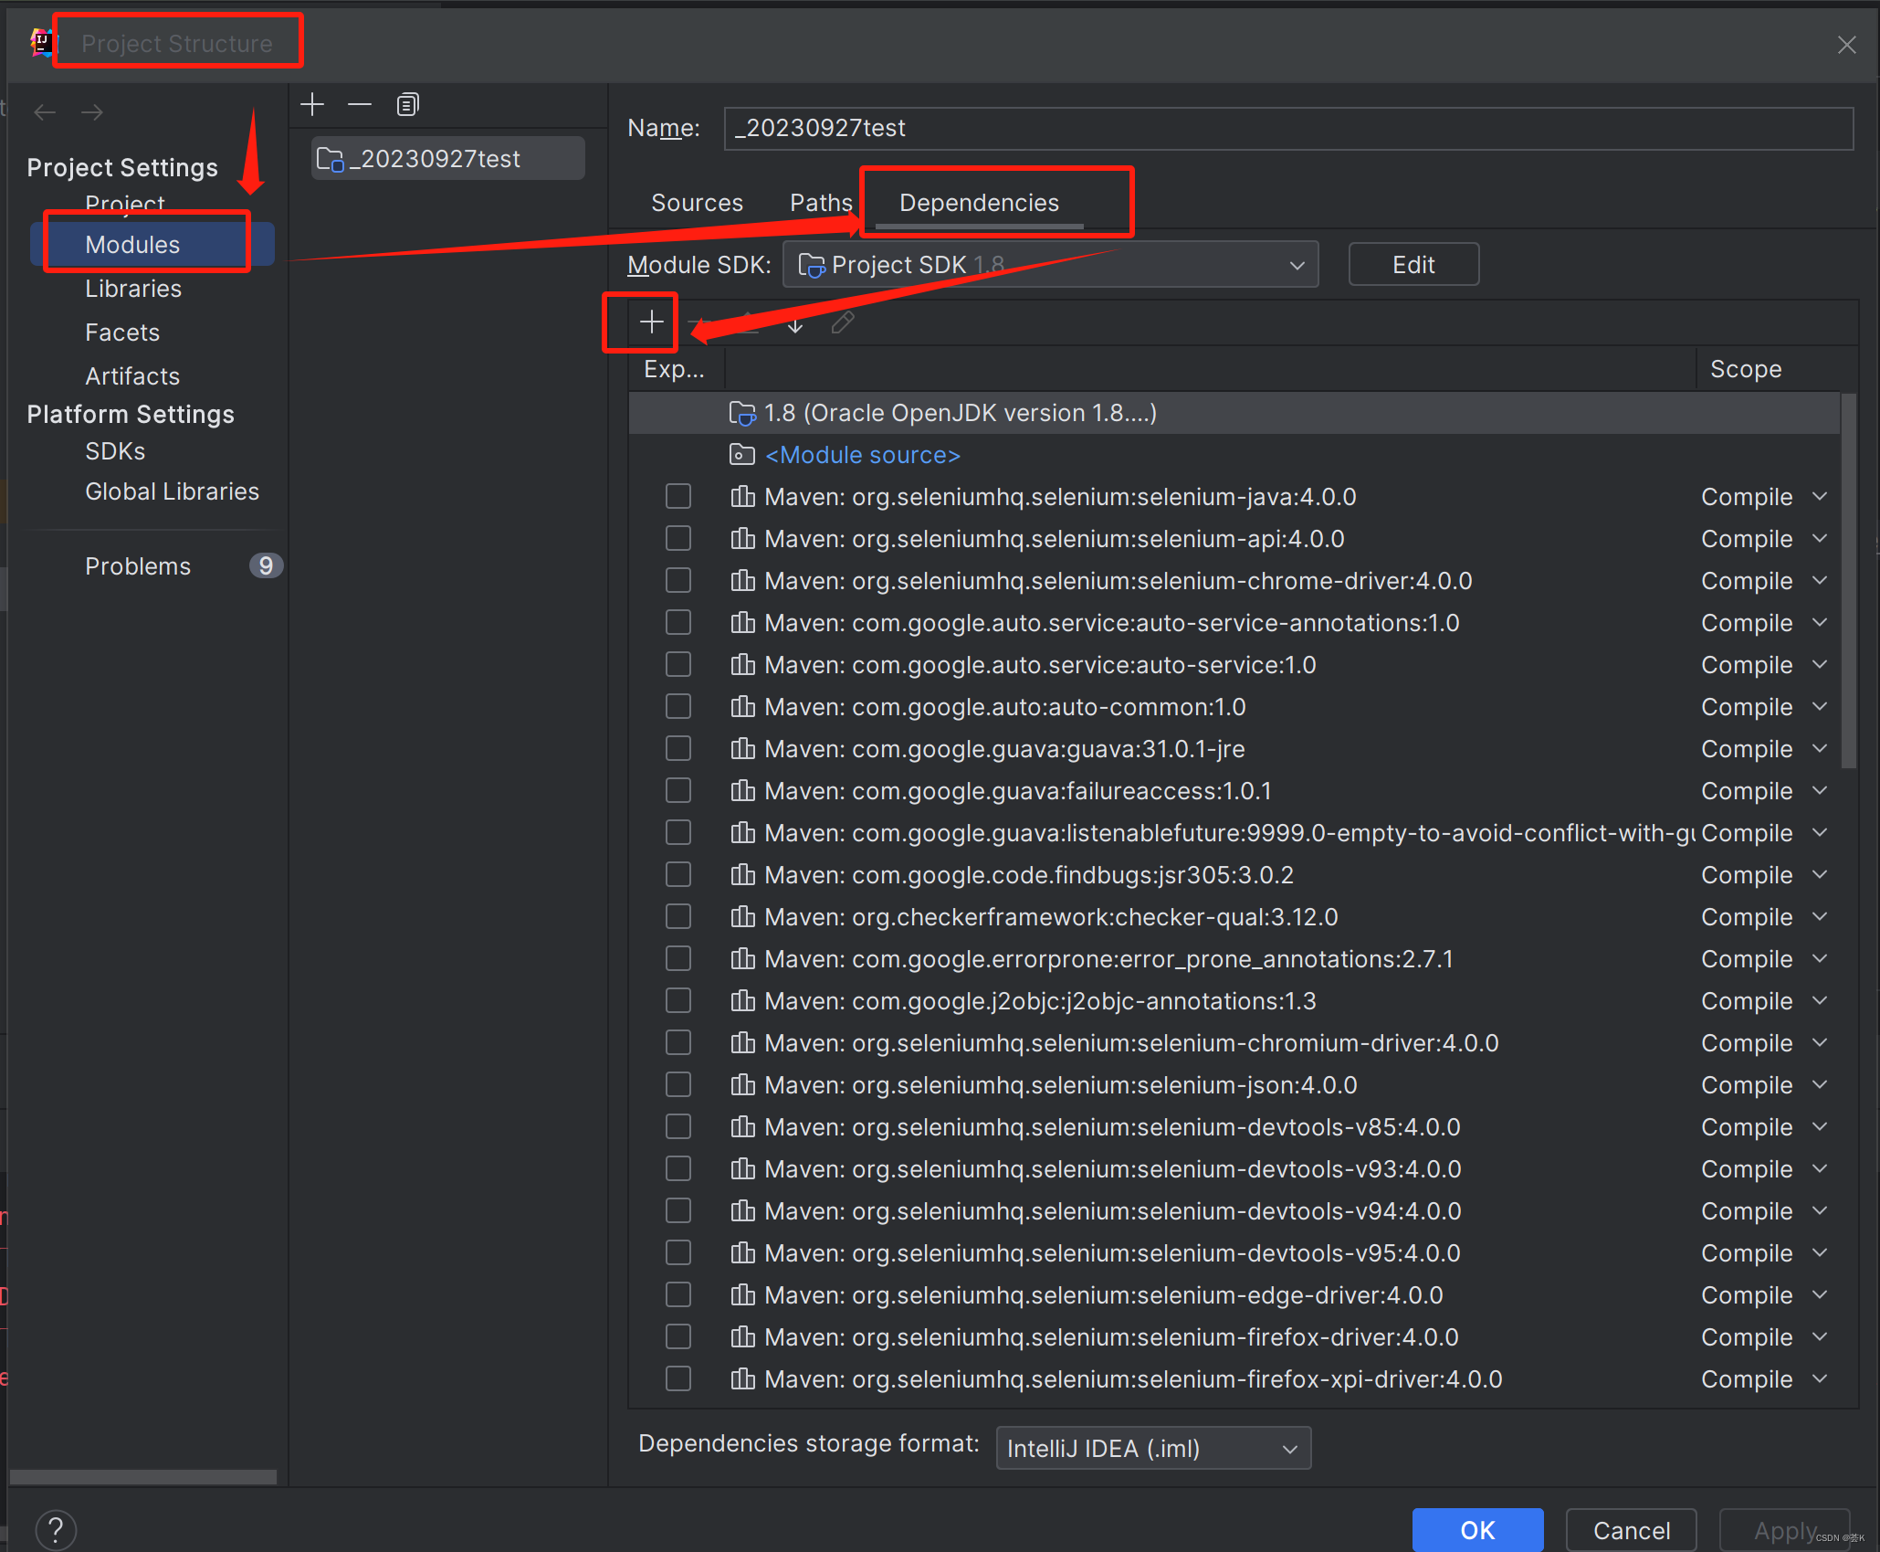Screen dimensions: 1880x1552
Task: Confirm with the OK button
Action: 1477,1530
